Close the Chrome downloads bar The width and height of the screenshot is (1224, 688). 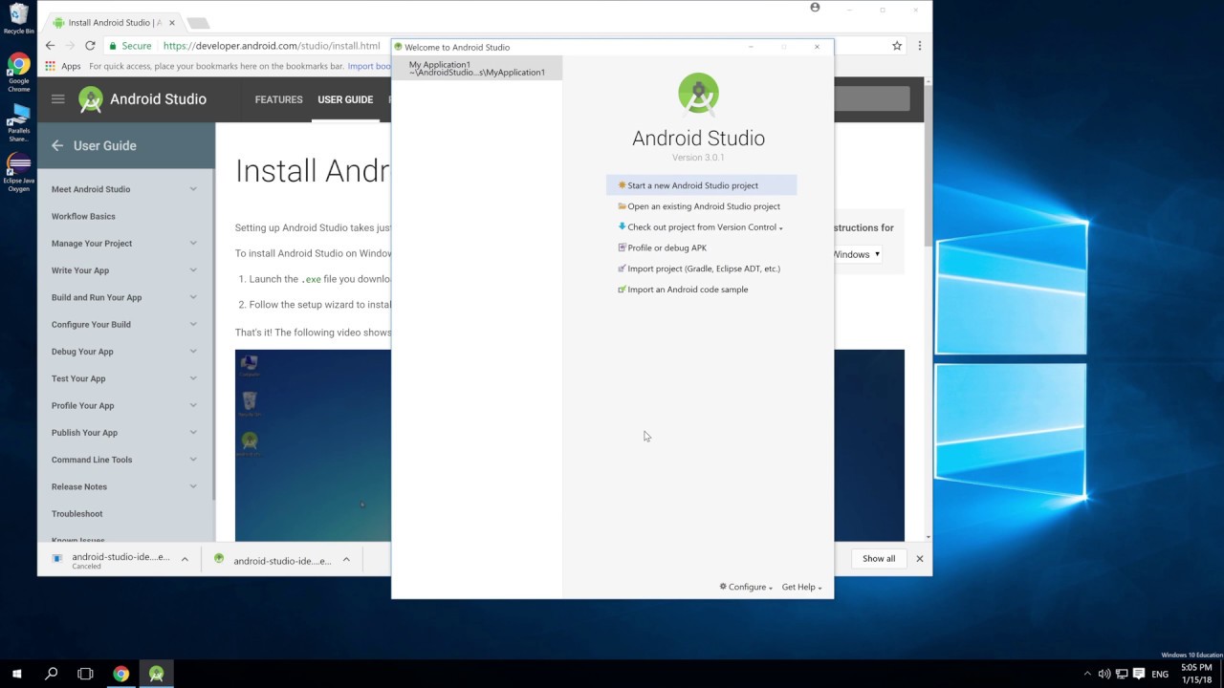(920, 559)
